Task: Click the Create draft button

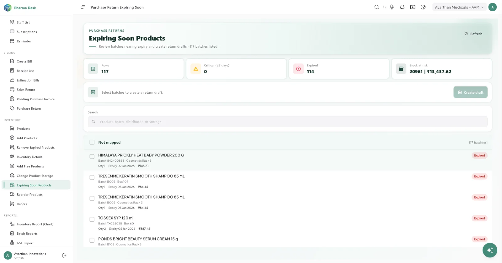Action: [x=470, y=92]
